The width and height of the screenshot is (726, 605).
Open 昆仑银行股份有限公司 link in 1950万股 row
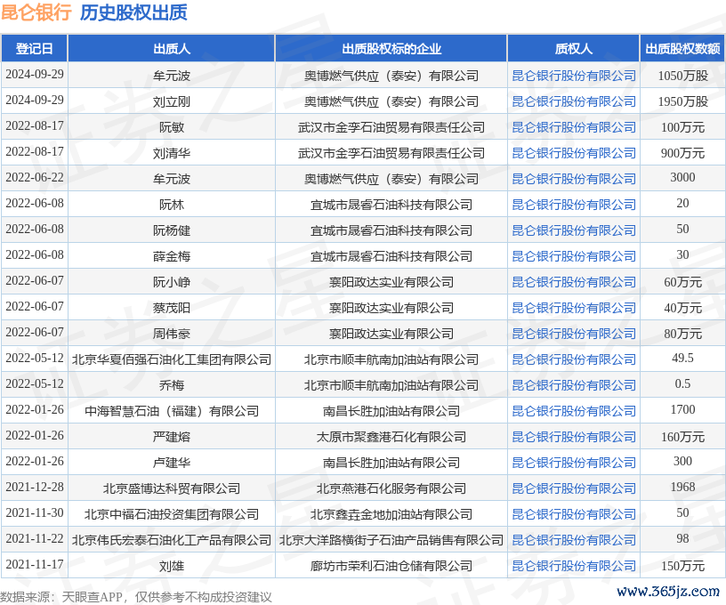coord(573,101)
